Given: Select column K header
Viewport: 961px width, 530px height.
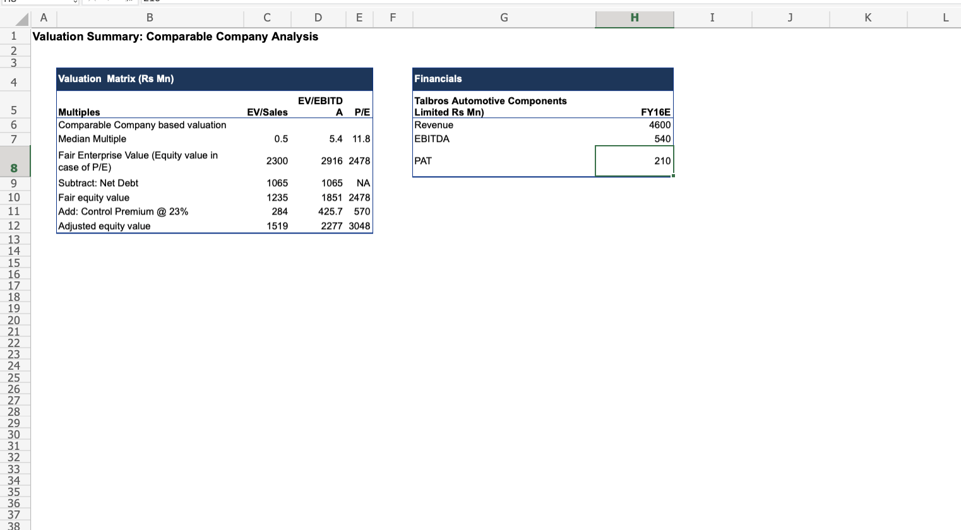Looking at the screenshot, I should click(868, 18).
